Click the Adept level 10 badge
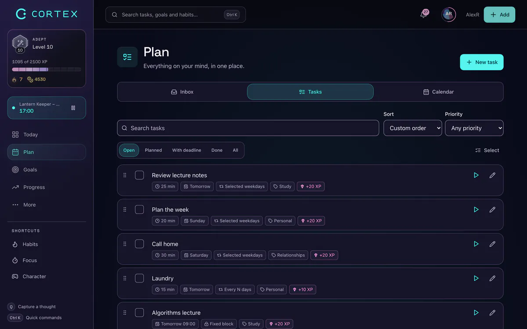Image resolution: width=527 pixels, height=329 pixels. coord(20,43)
